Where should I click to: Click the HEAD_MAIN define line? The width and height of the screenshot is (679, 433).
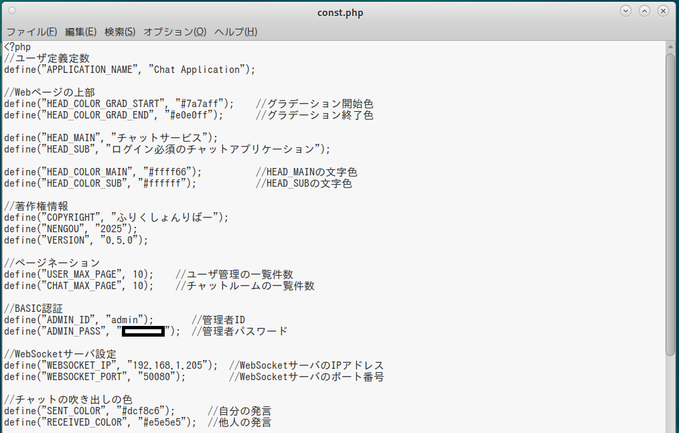pyautogui.click(x=111, y=138)
